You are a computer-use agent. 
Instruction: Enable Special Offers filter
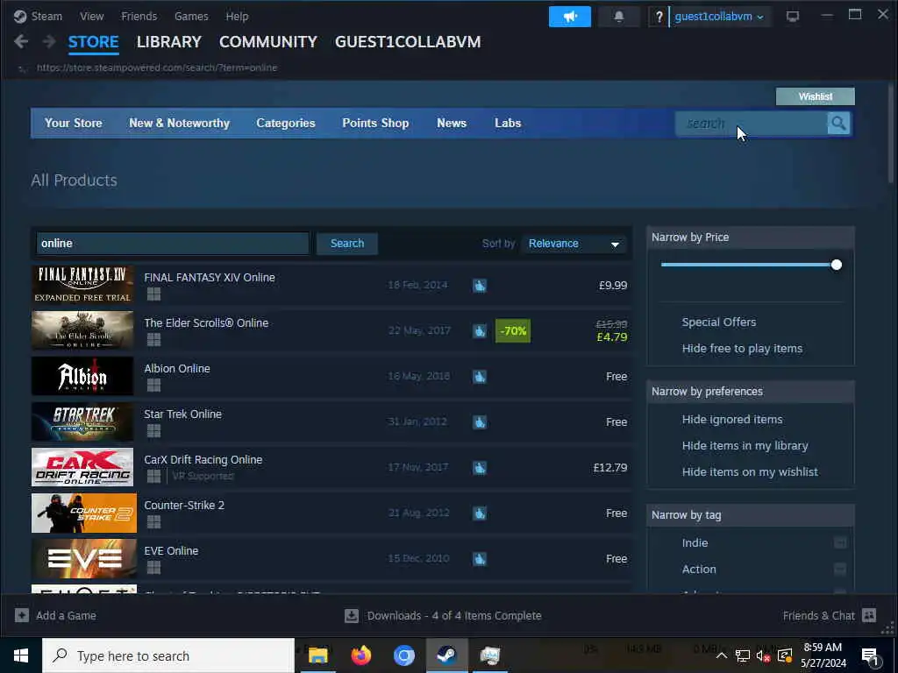(x=719, y=322)
